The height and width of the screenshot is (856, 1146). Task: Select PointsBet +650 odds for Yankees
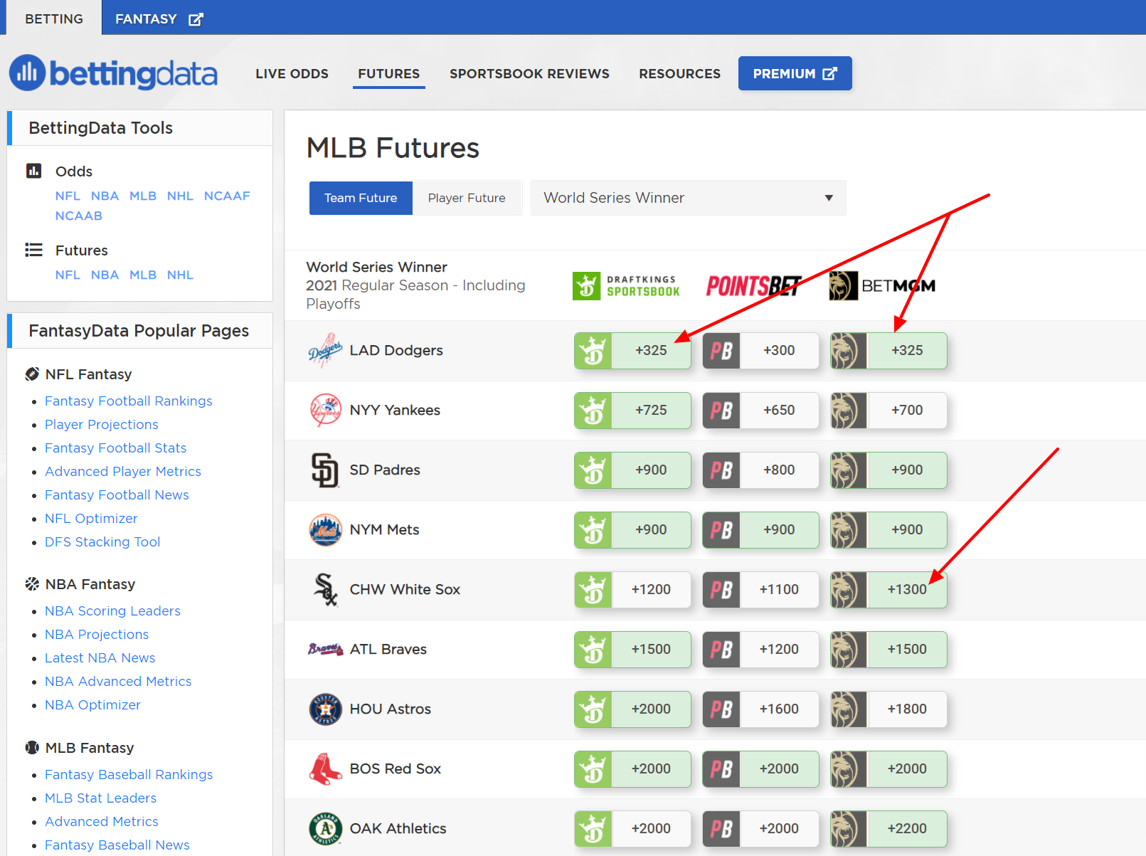(760, 410)
